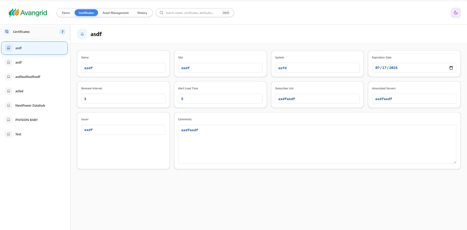This screenshot has height=230, width=467.
Task: Click the Certificates sidebar heading text
Action: (x=21, y=32)
